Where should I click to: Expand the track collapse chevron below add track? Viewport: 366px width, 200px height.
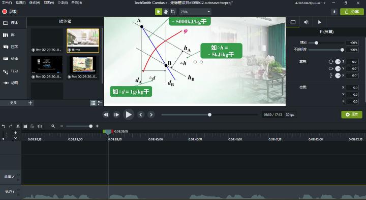coord(15,138)
